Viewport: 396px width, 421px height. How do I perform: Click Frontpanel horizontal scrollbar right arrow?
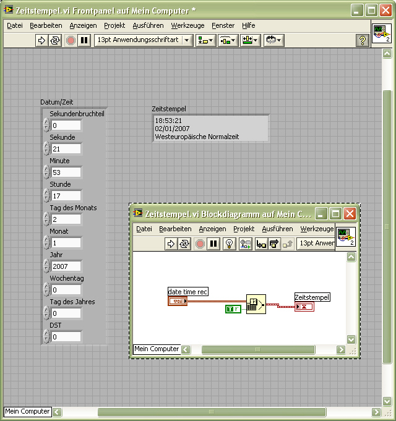tap(376, 412)
